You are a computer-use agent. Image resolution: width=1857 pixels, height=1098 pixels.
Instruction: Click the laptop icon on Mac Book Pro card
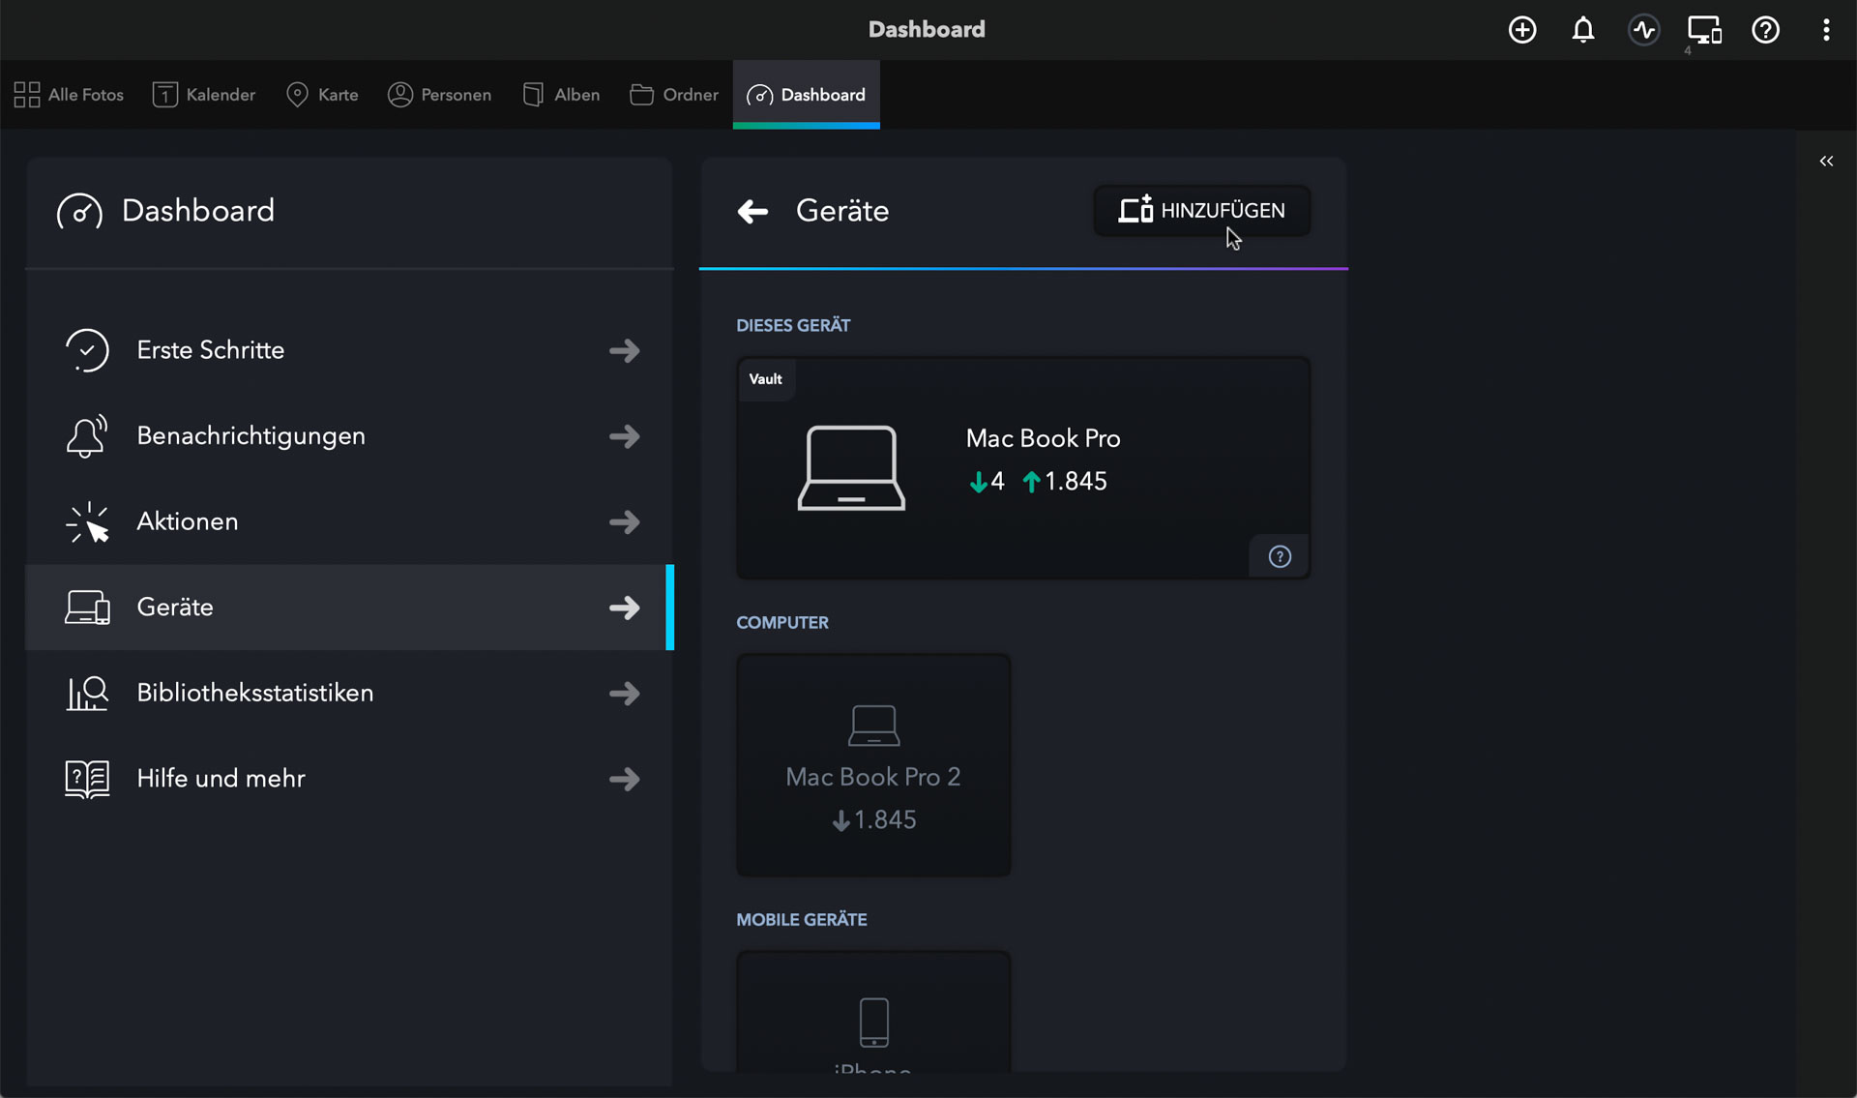tap(851, 467)
